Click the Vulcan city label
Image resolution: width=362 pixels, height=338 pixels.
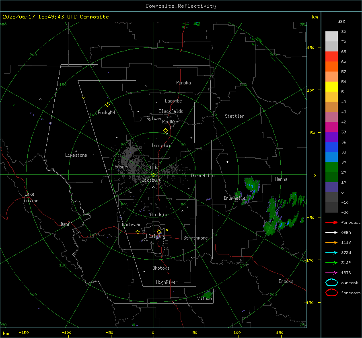pos(204,299)
